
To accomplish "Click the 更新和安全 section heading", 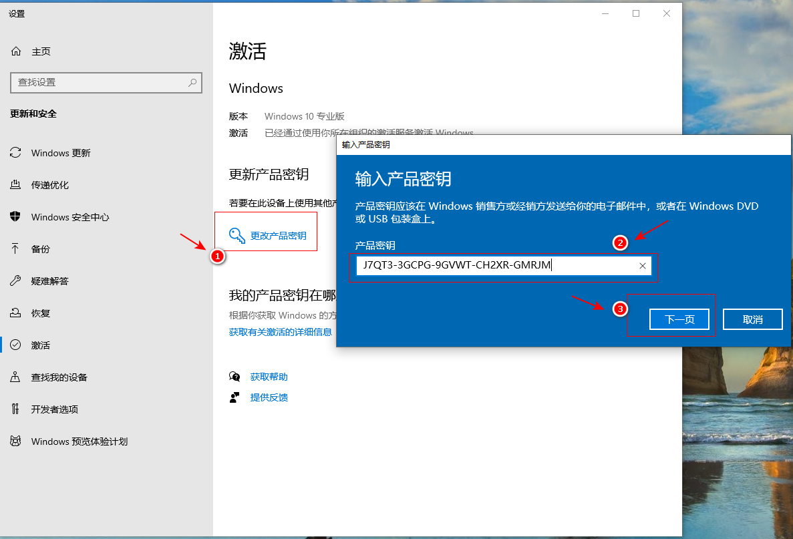I will (x=33, y=114).
